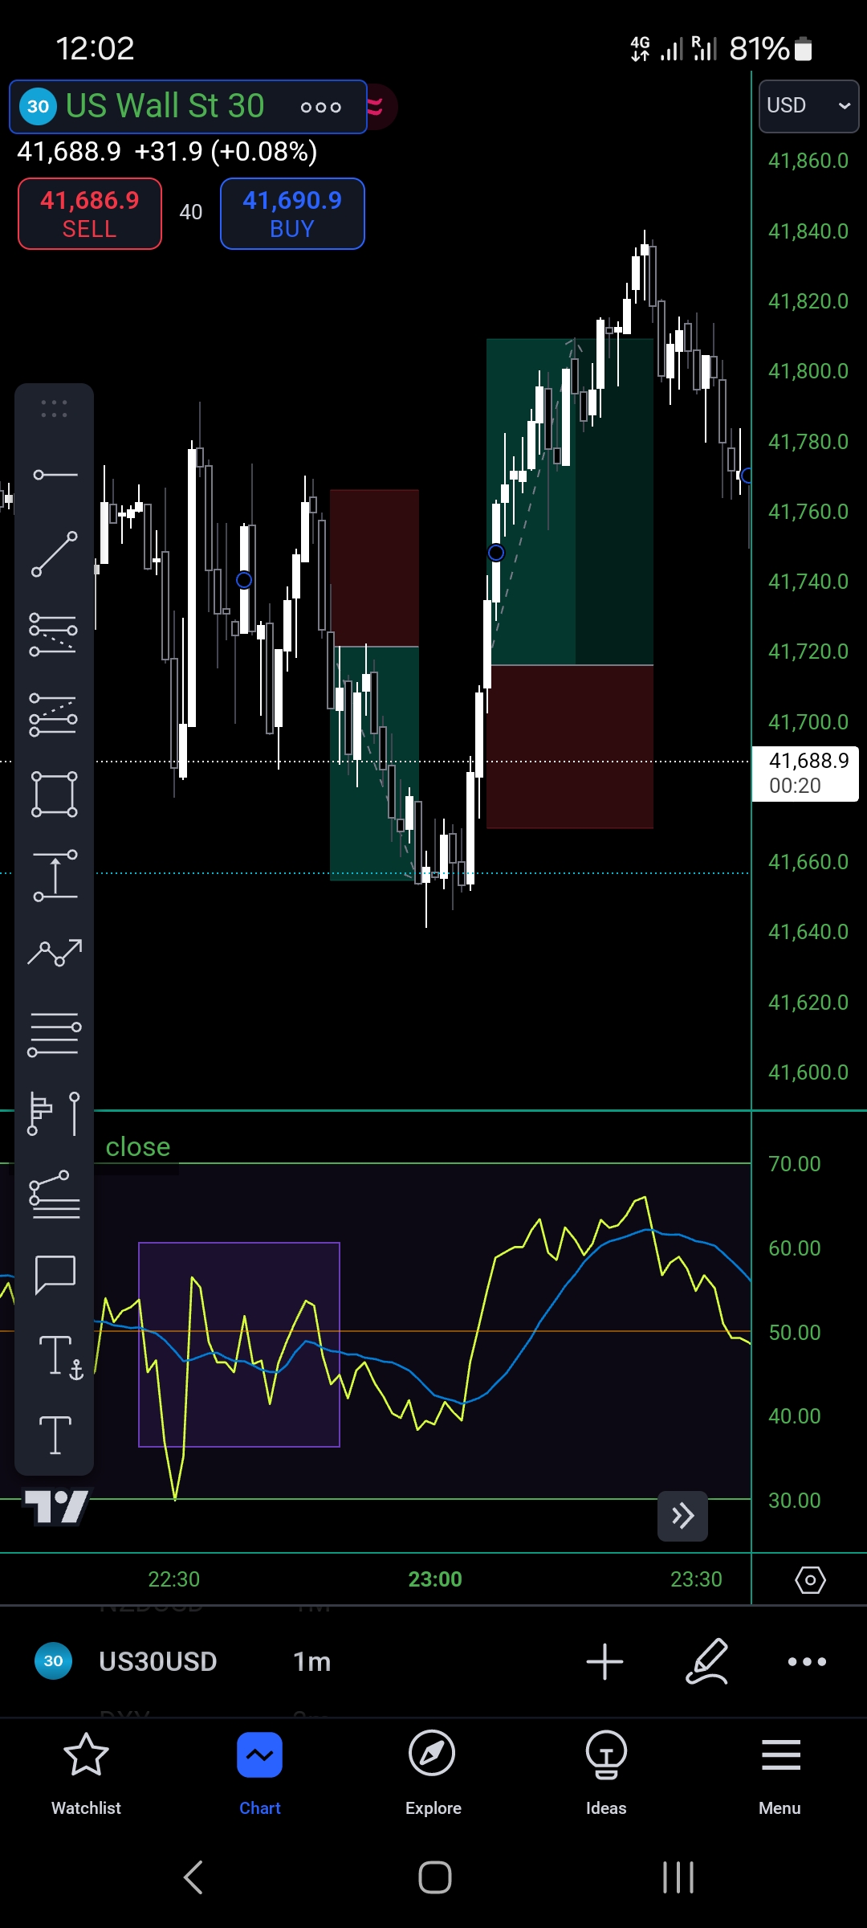The width and height of the screenshot is (867, 1928).
Task: Tap the 23:00 time axis label
Action: pyautogui.click(x=435, y=1579)
